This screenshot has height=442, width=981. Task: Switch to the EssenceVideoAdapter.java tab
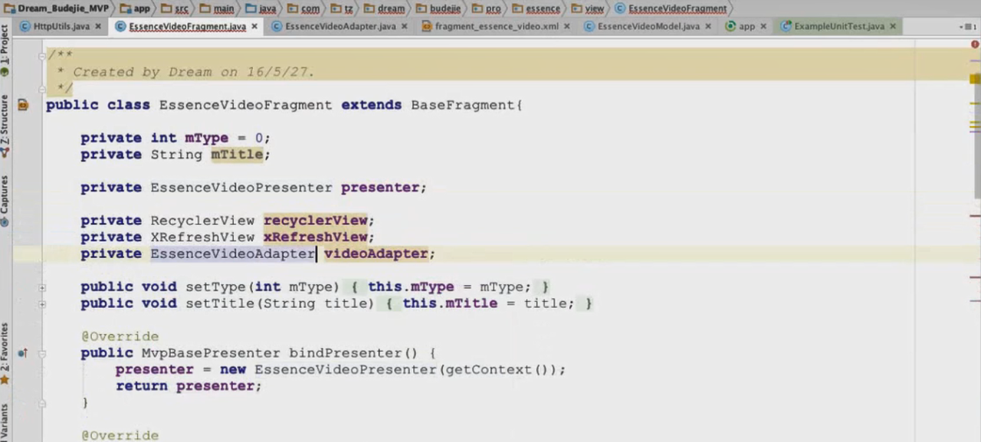340,26
